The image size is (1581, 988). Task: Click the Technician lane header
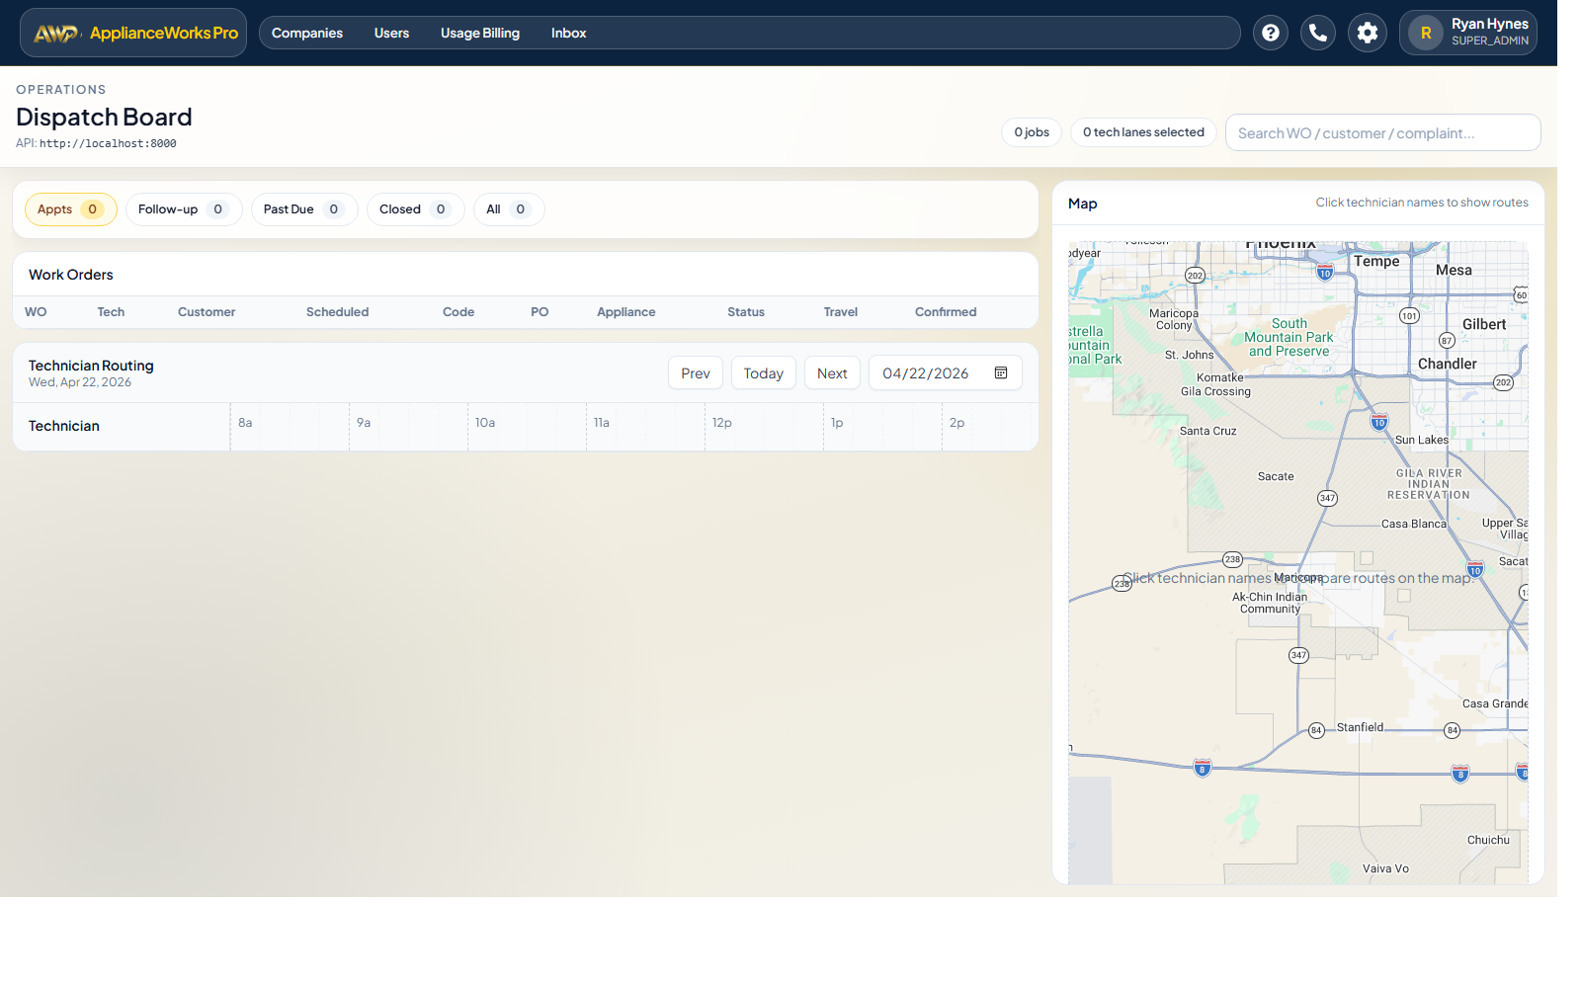tap(64, 426)
